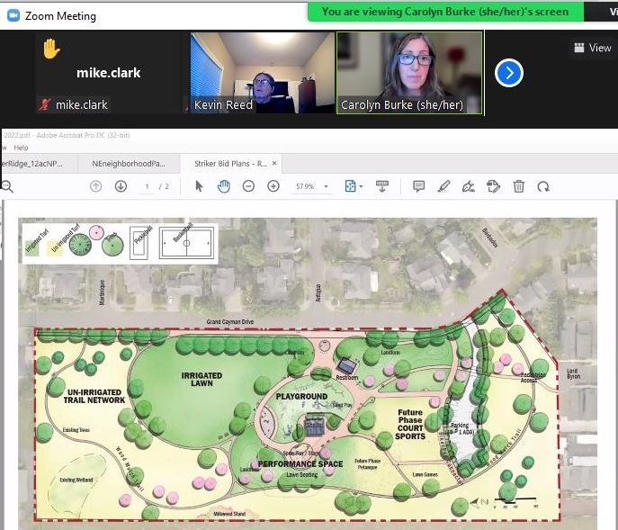
Task: Select the highlighter pen tool
Action: (443, 186)
